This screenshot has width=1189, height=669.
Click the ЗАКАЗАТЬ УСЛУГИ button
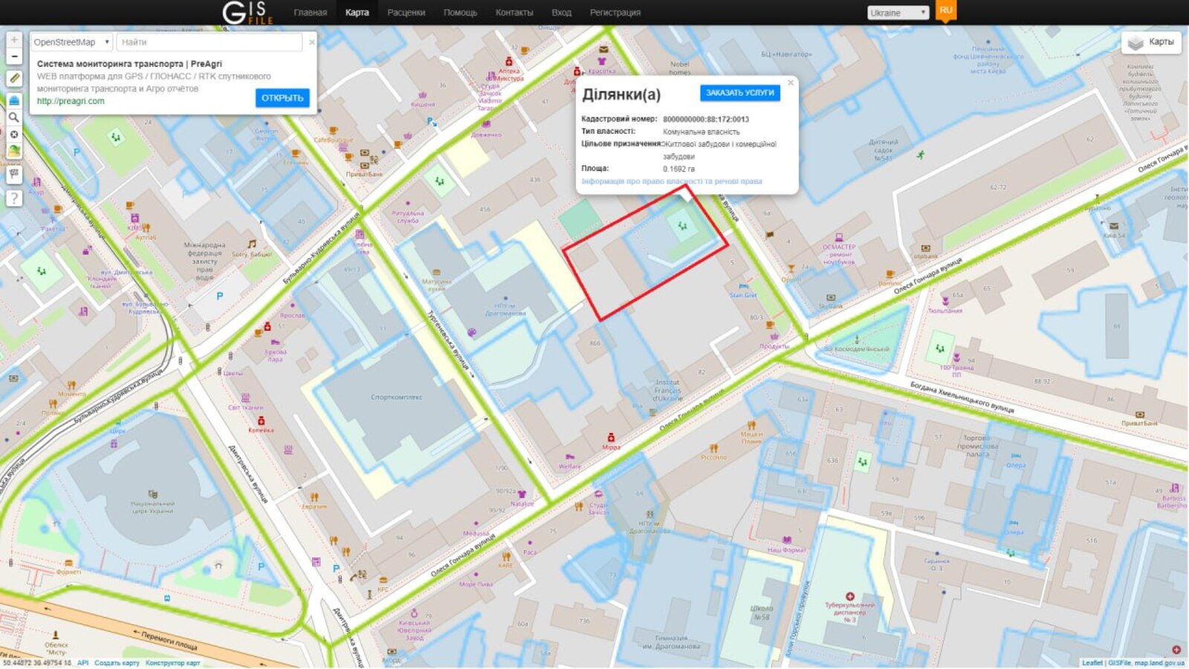739,93
